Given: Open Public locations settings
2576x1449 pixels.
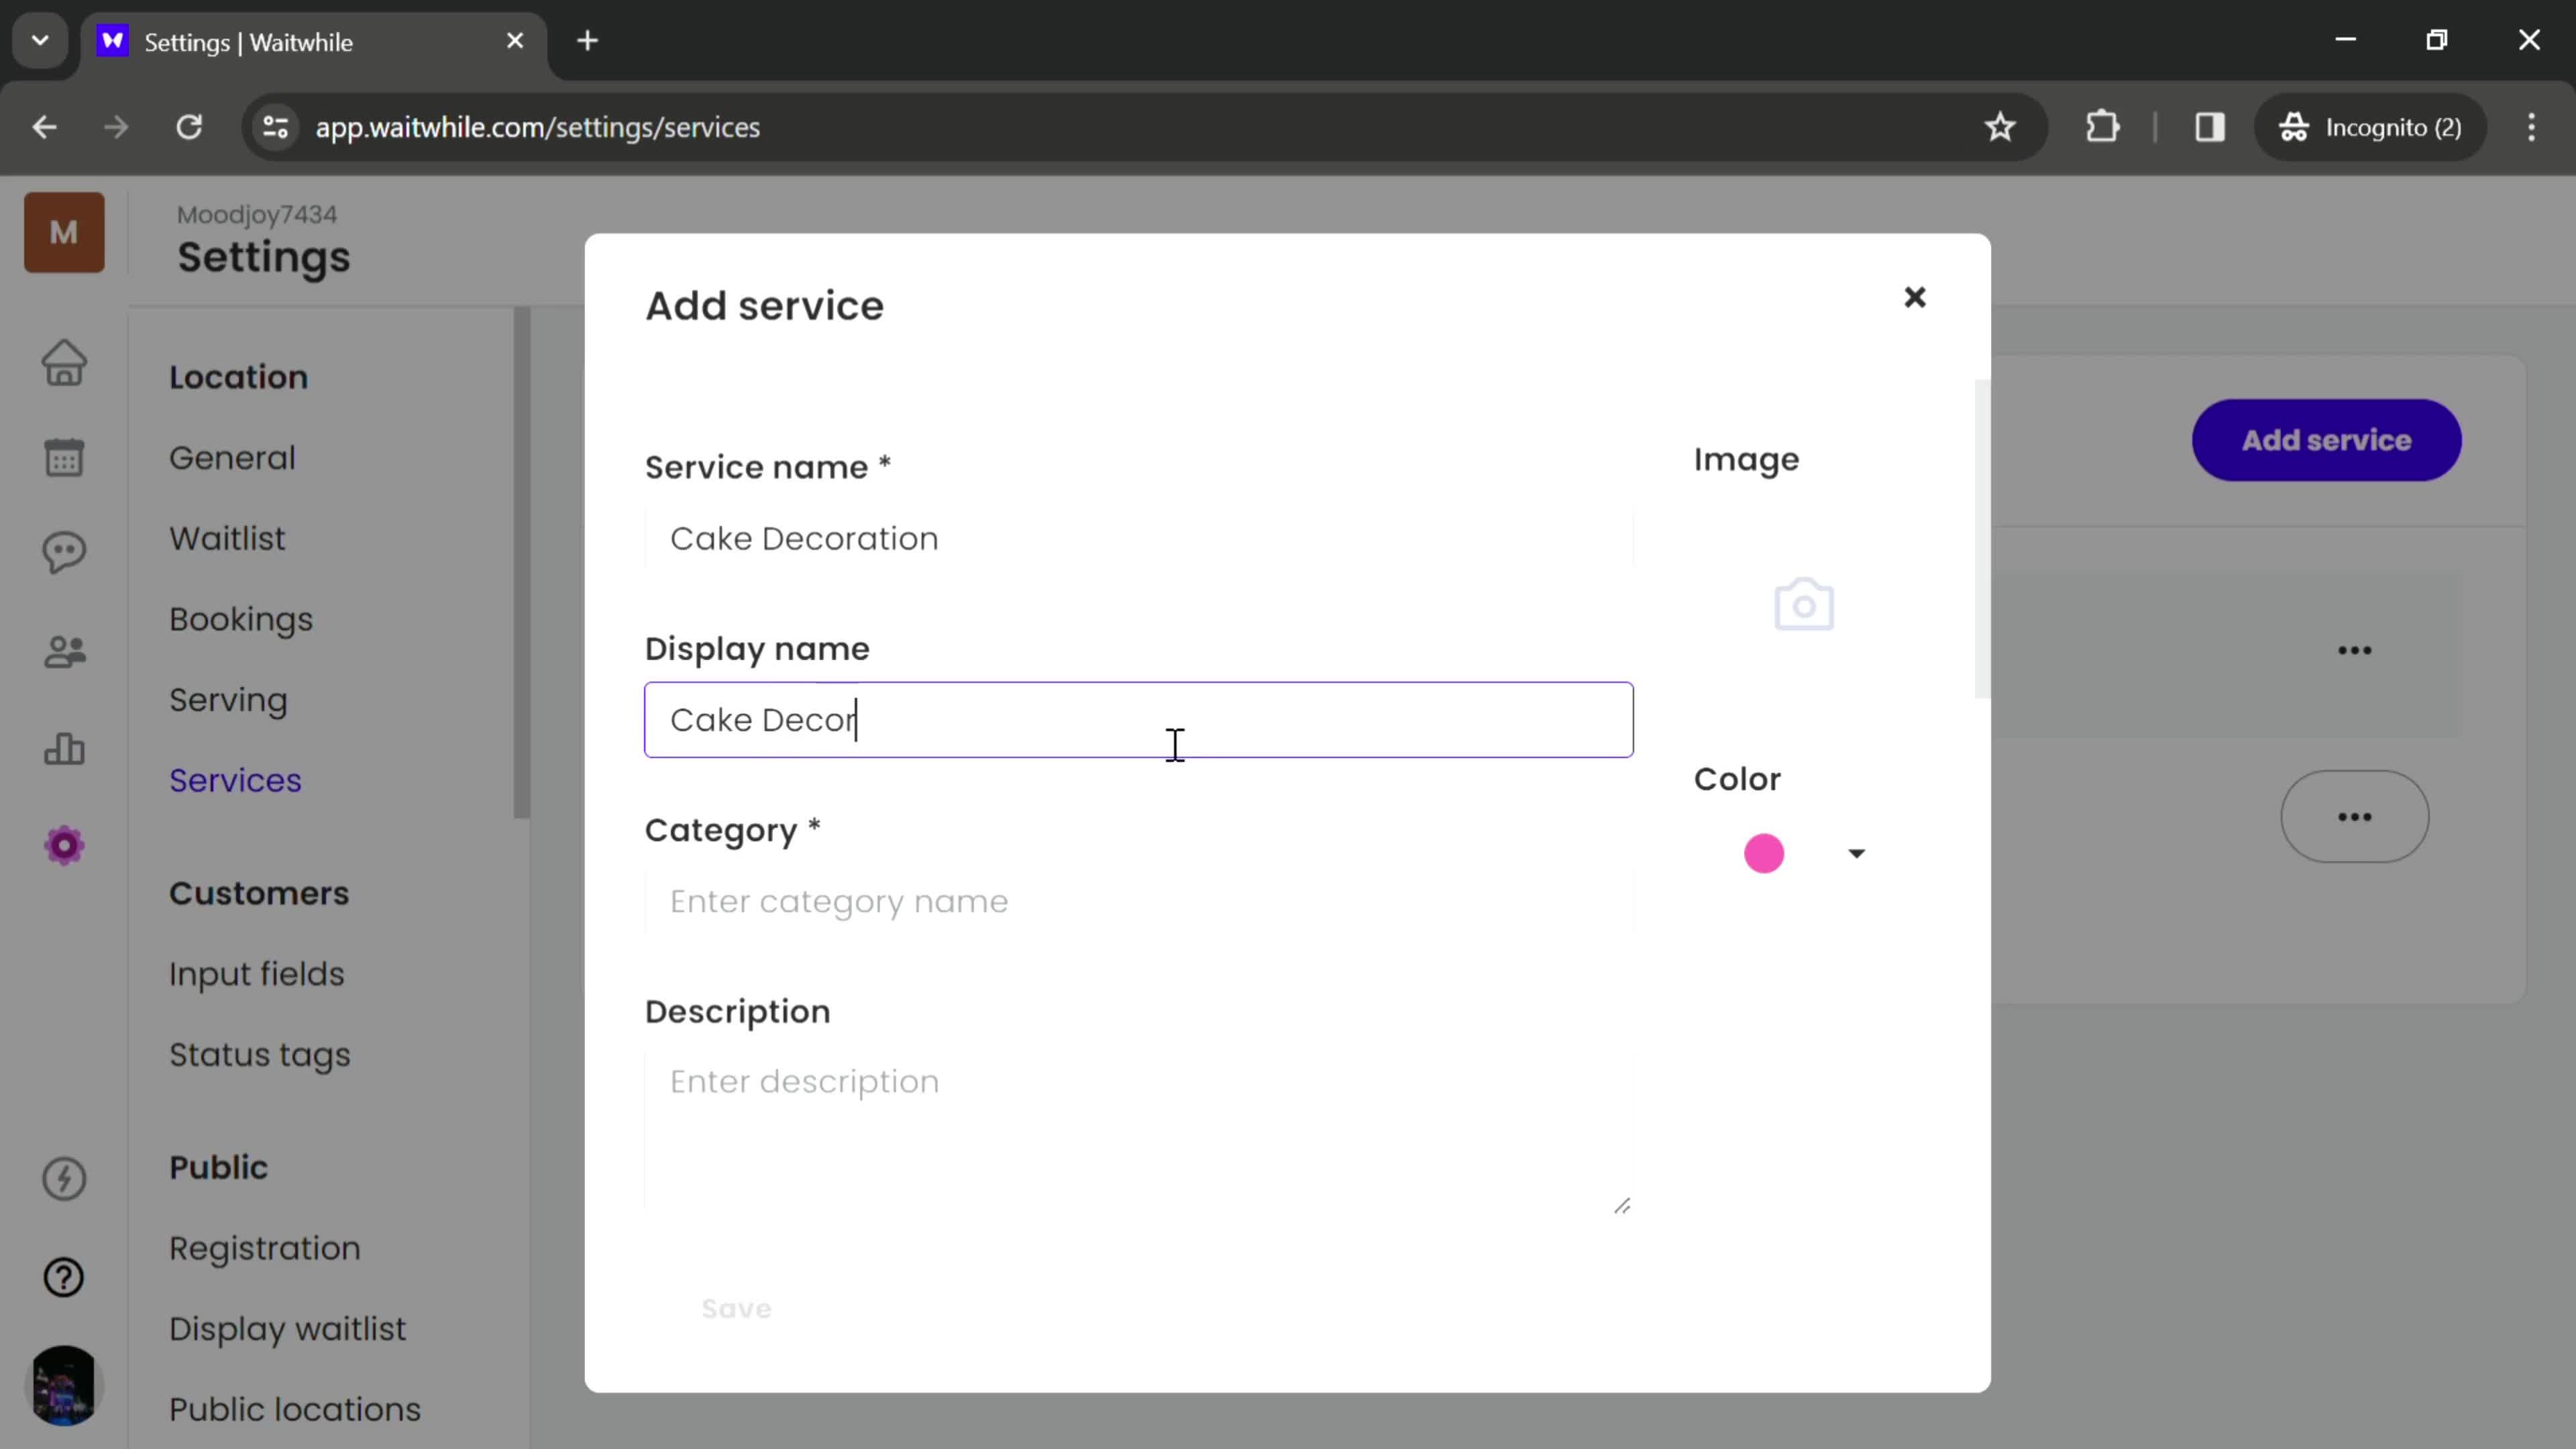Looking at the screenshot, I should (x=295, y=1410).
